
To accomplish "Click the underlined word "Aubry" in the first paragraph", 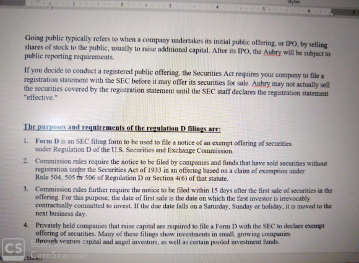I will pyautogui.click(x=272, y=52).
